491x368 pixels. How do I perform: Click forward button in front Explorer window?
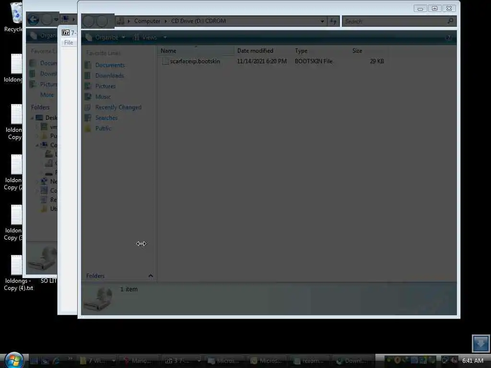pyautogui.click(x=102, y=21)
